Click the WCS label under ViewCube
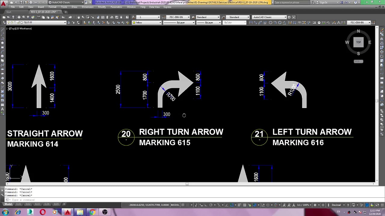 [x=358, y=61]
